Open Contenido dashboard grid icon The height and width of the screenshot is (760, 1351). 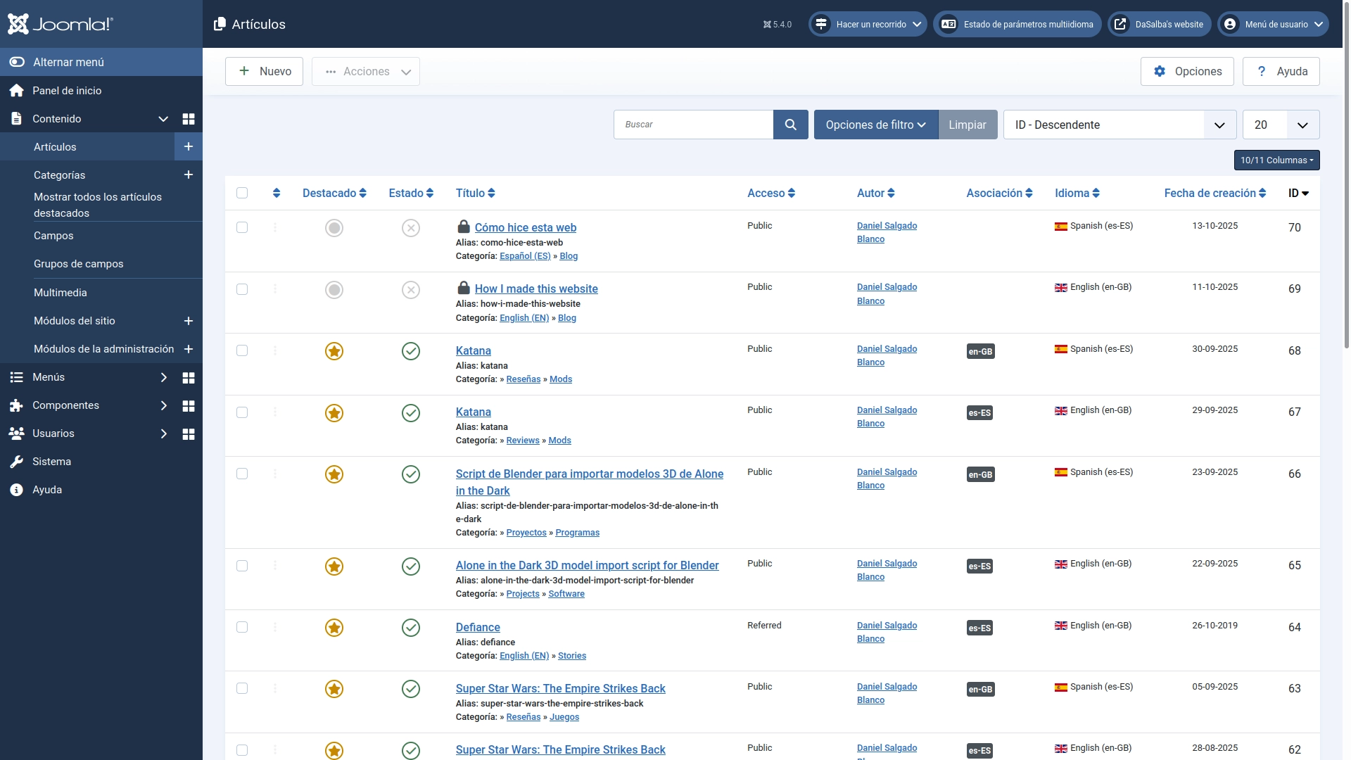click(188, 119)
